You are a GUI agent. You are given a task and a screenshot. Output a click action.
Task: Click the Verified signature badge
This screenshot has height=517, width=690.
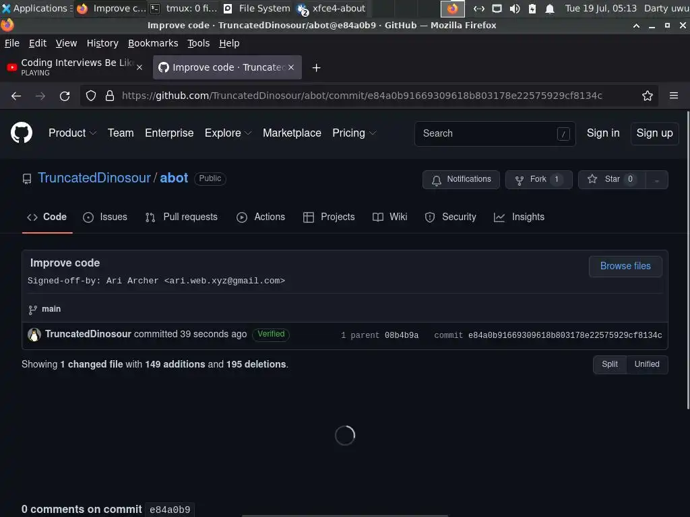[271, 334]
